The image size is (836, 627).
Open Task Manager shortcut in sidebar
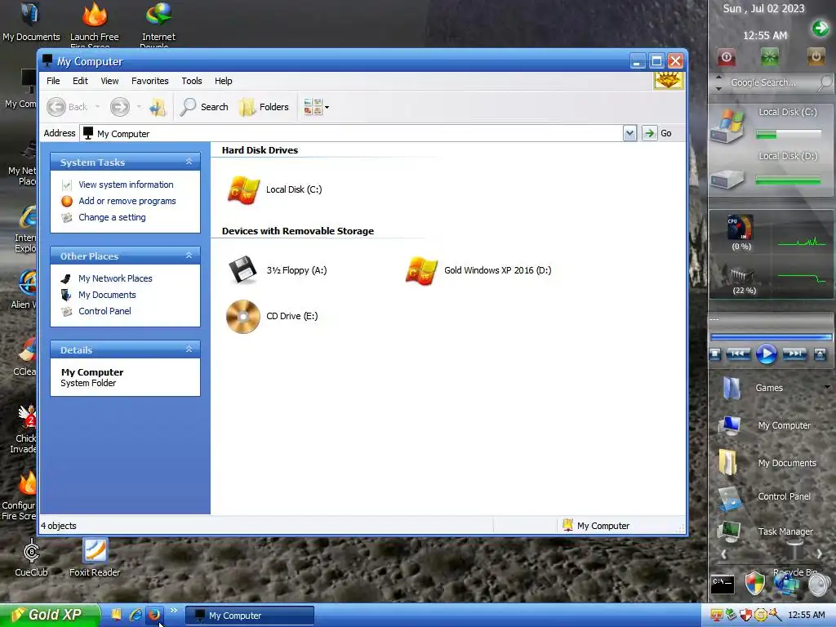click(766, 531)
